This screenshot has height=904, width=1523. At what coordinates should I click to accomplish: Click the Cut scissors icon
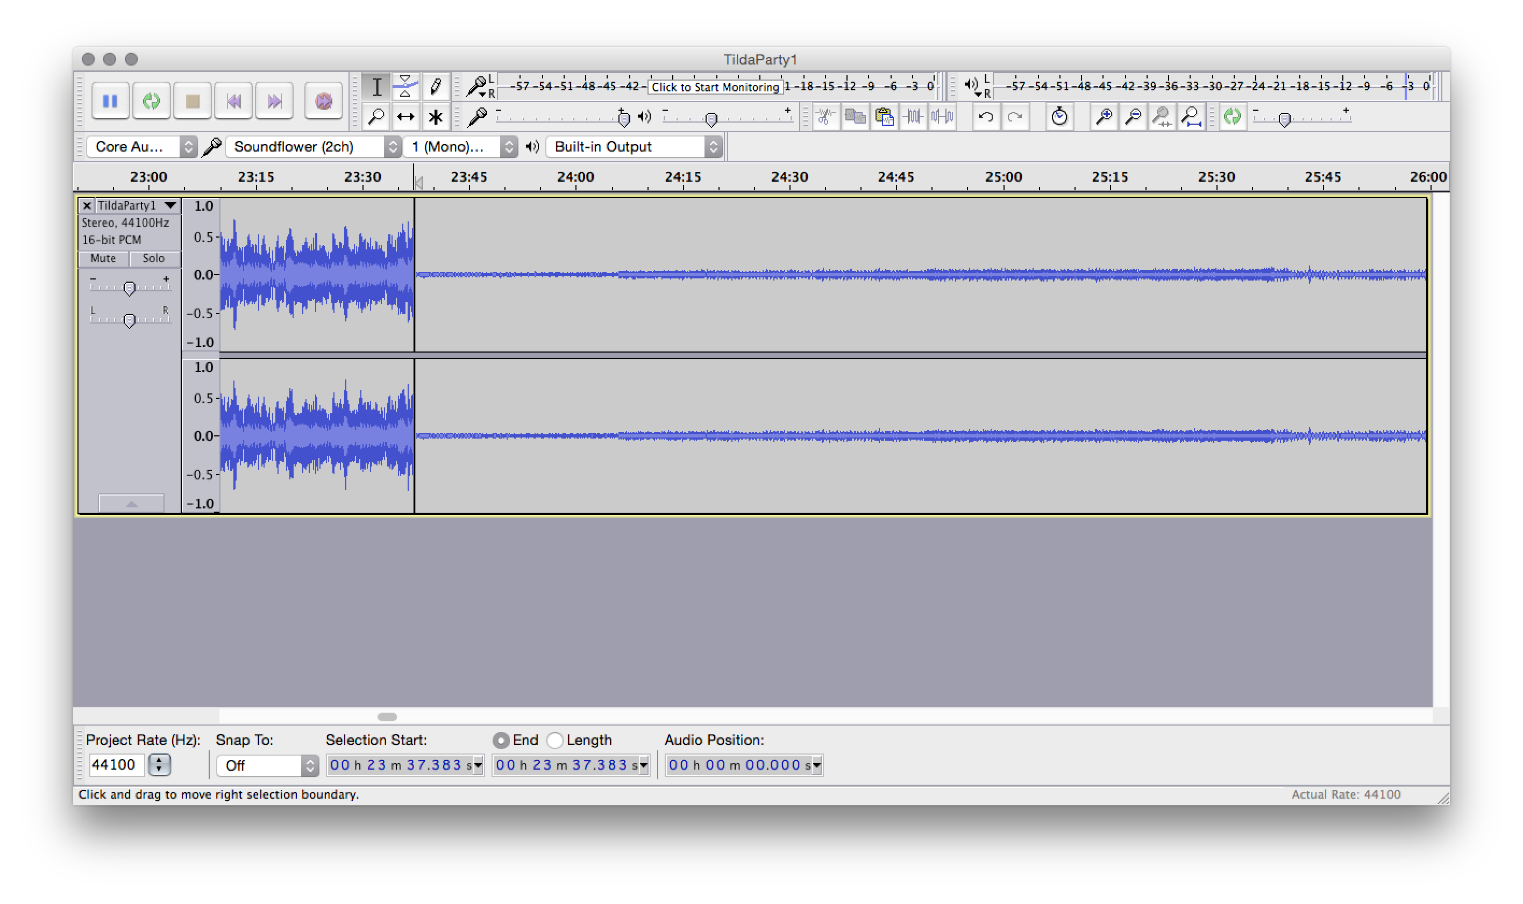[826, 116]
